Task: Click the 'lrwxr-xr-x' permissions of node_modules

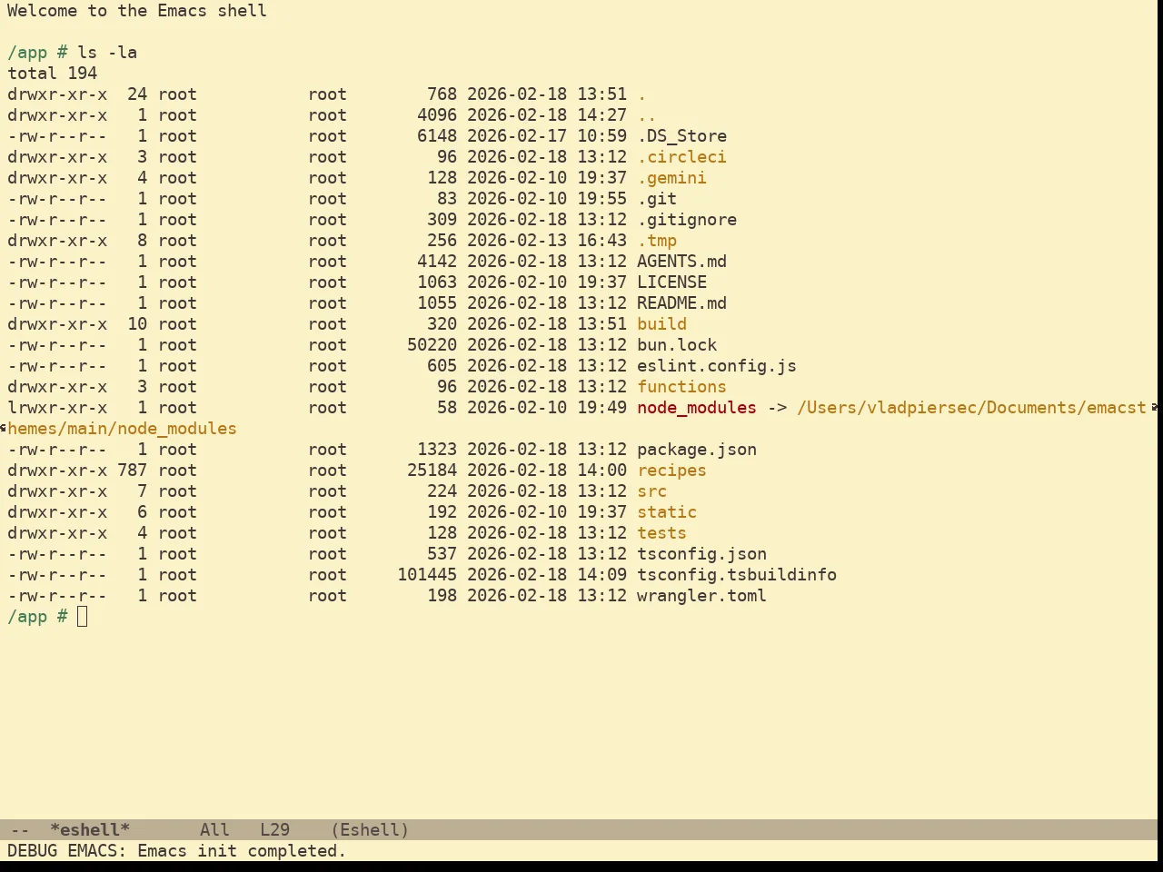Action: click(57, 408)
